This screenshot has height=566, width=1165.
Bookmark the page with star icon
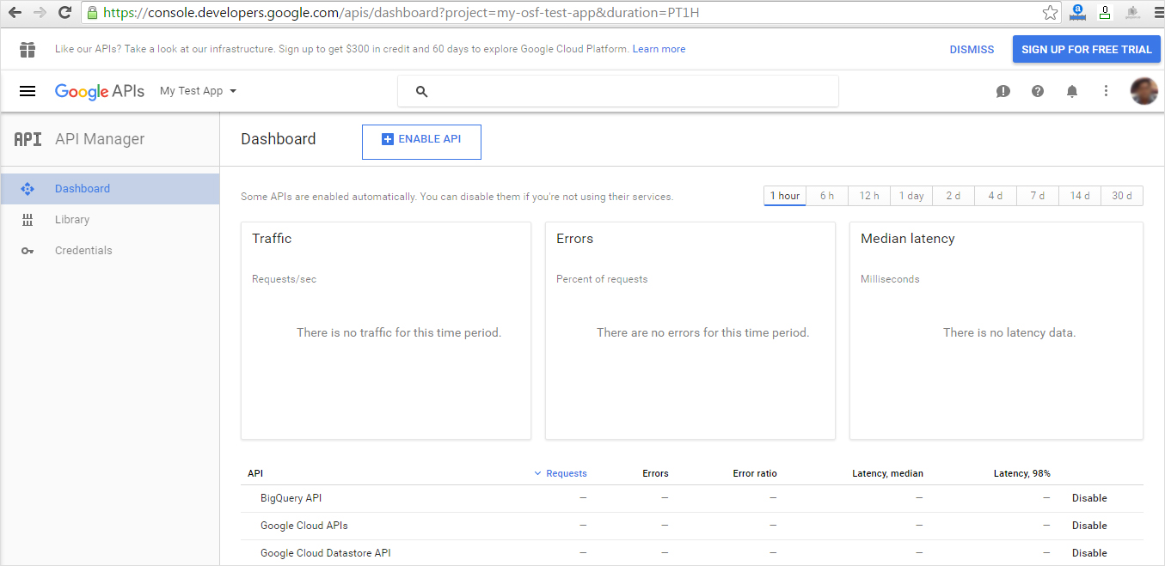click(1050, 13)
